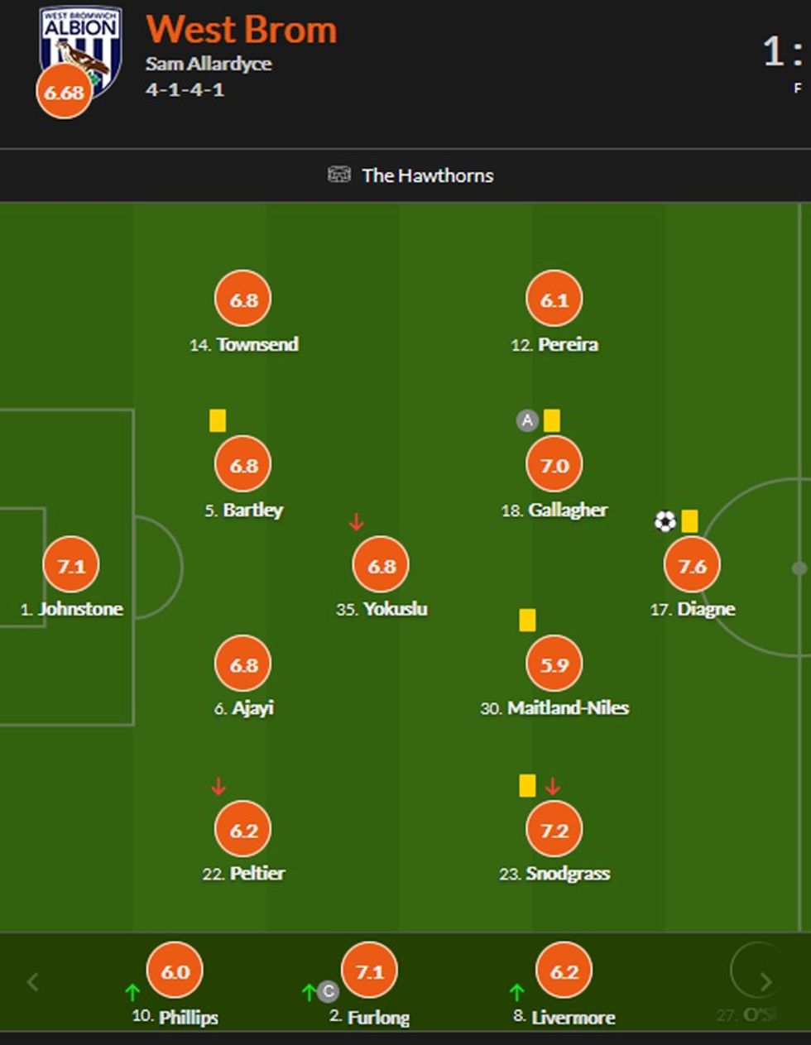Click the yellow card above Bartley
The image size is (811, 1045).
click(218, 420)
